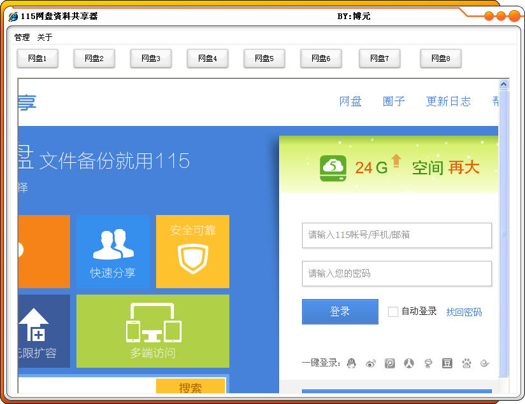Click the 网盘1 button
The height and width of the screenshot is (404, 525).
[x=38, y=59]
